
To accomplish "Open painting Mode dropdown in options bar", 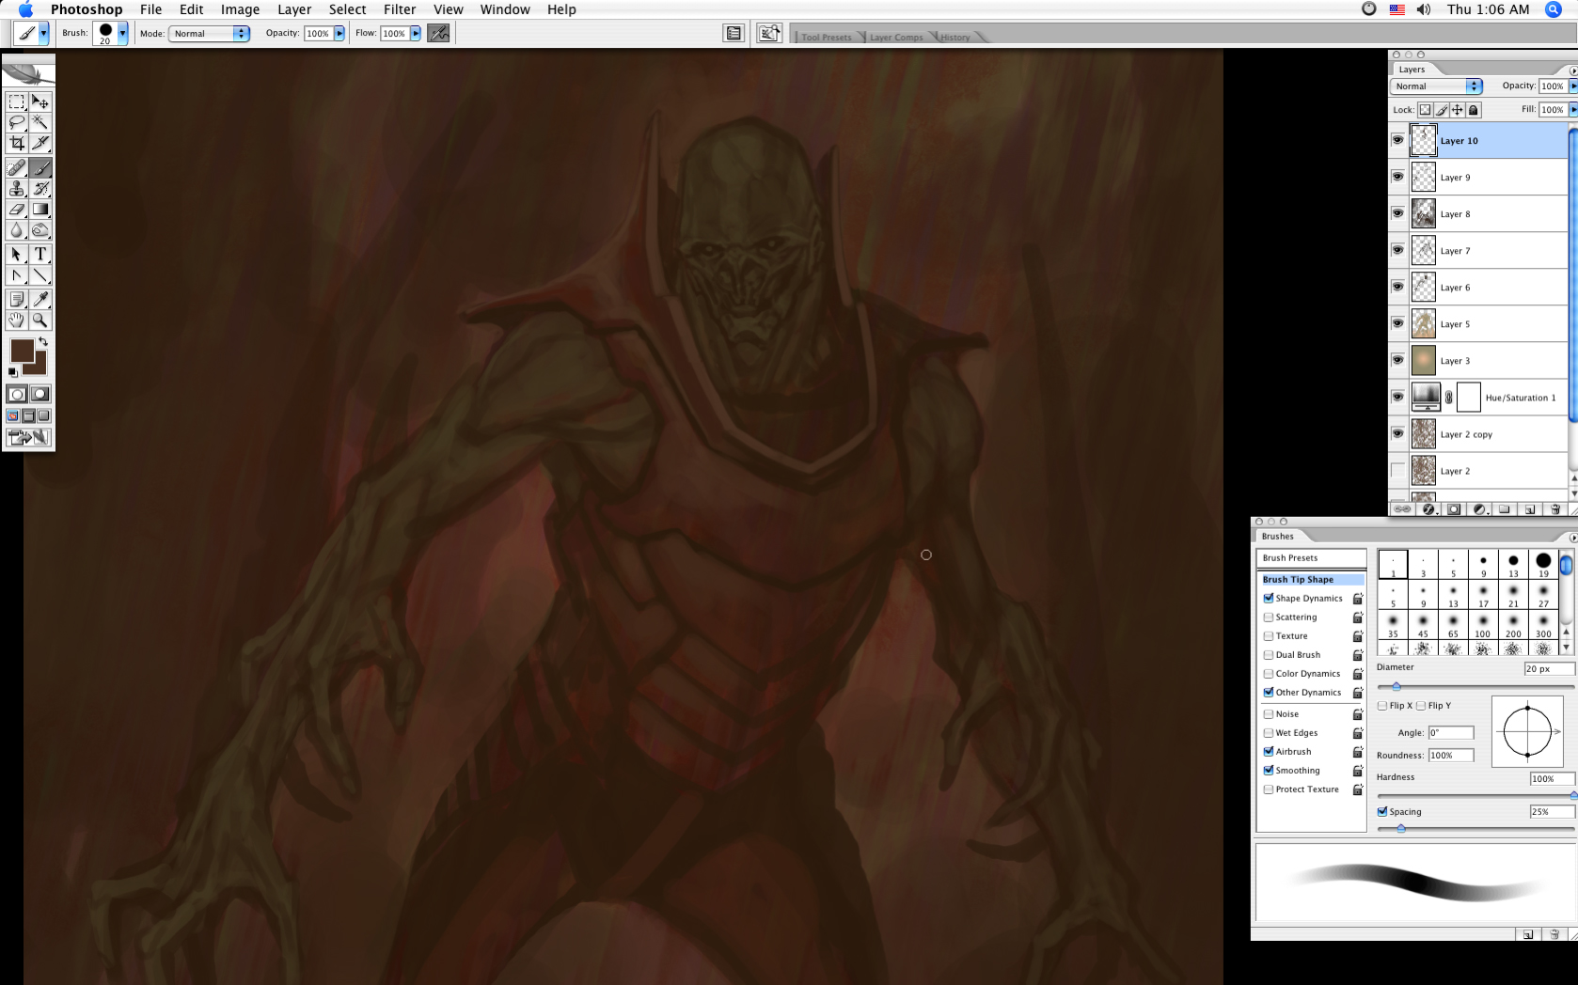I will click(x=209, y=33).
